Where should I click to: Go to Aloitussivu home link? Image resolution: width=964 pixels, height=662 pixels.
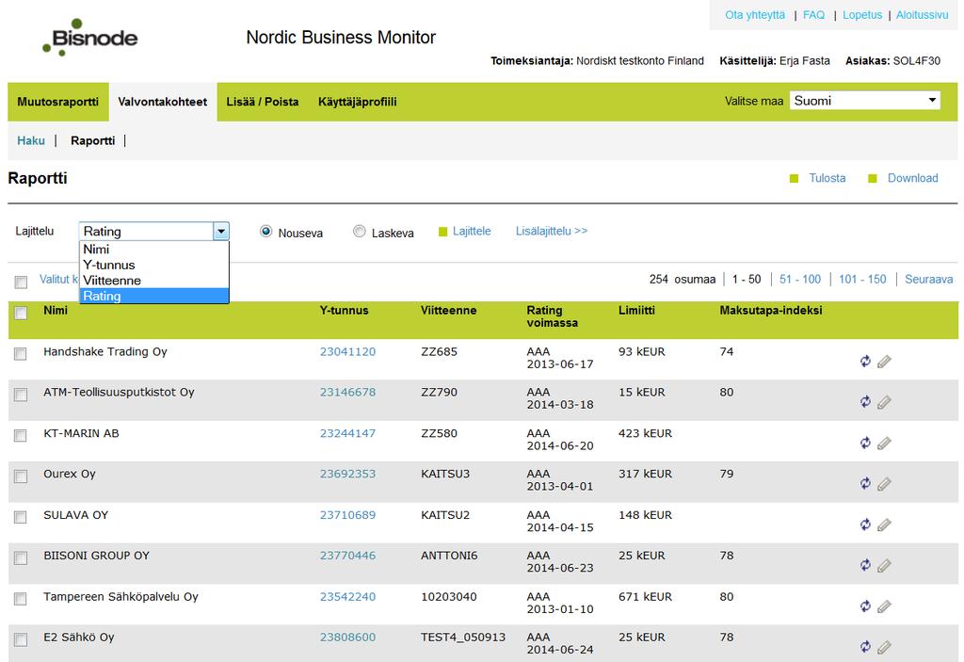click(922, 15)
